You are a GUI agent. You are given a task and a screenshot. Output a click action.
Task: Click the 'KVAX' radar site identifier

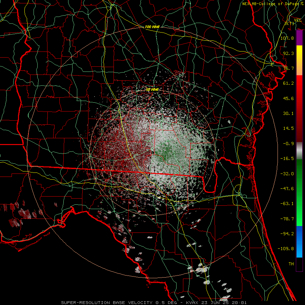click(192, 303)
